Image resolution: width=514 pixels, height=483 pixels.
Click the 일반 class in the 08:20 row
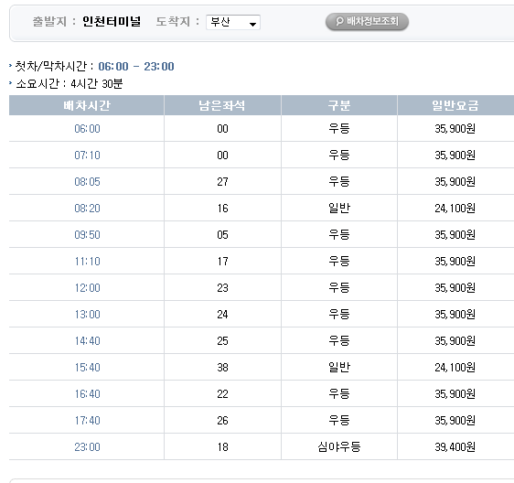pos(339,209)
